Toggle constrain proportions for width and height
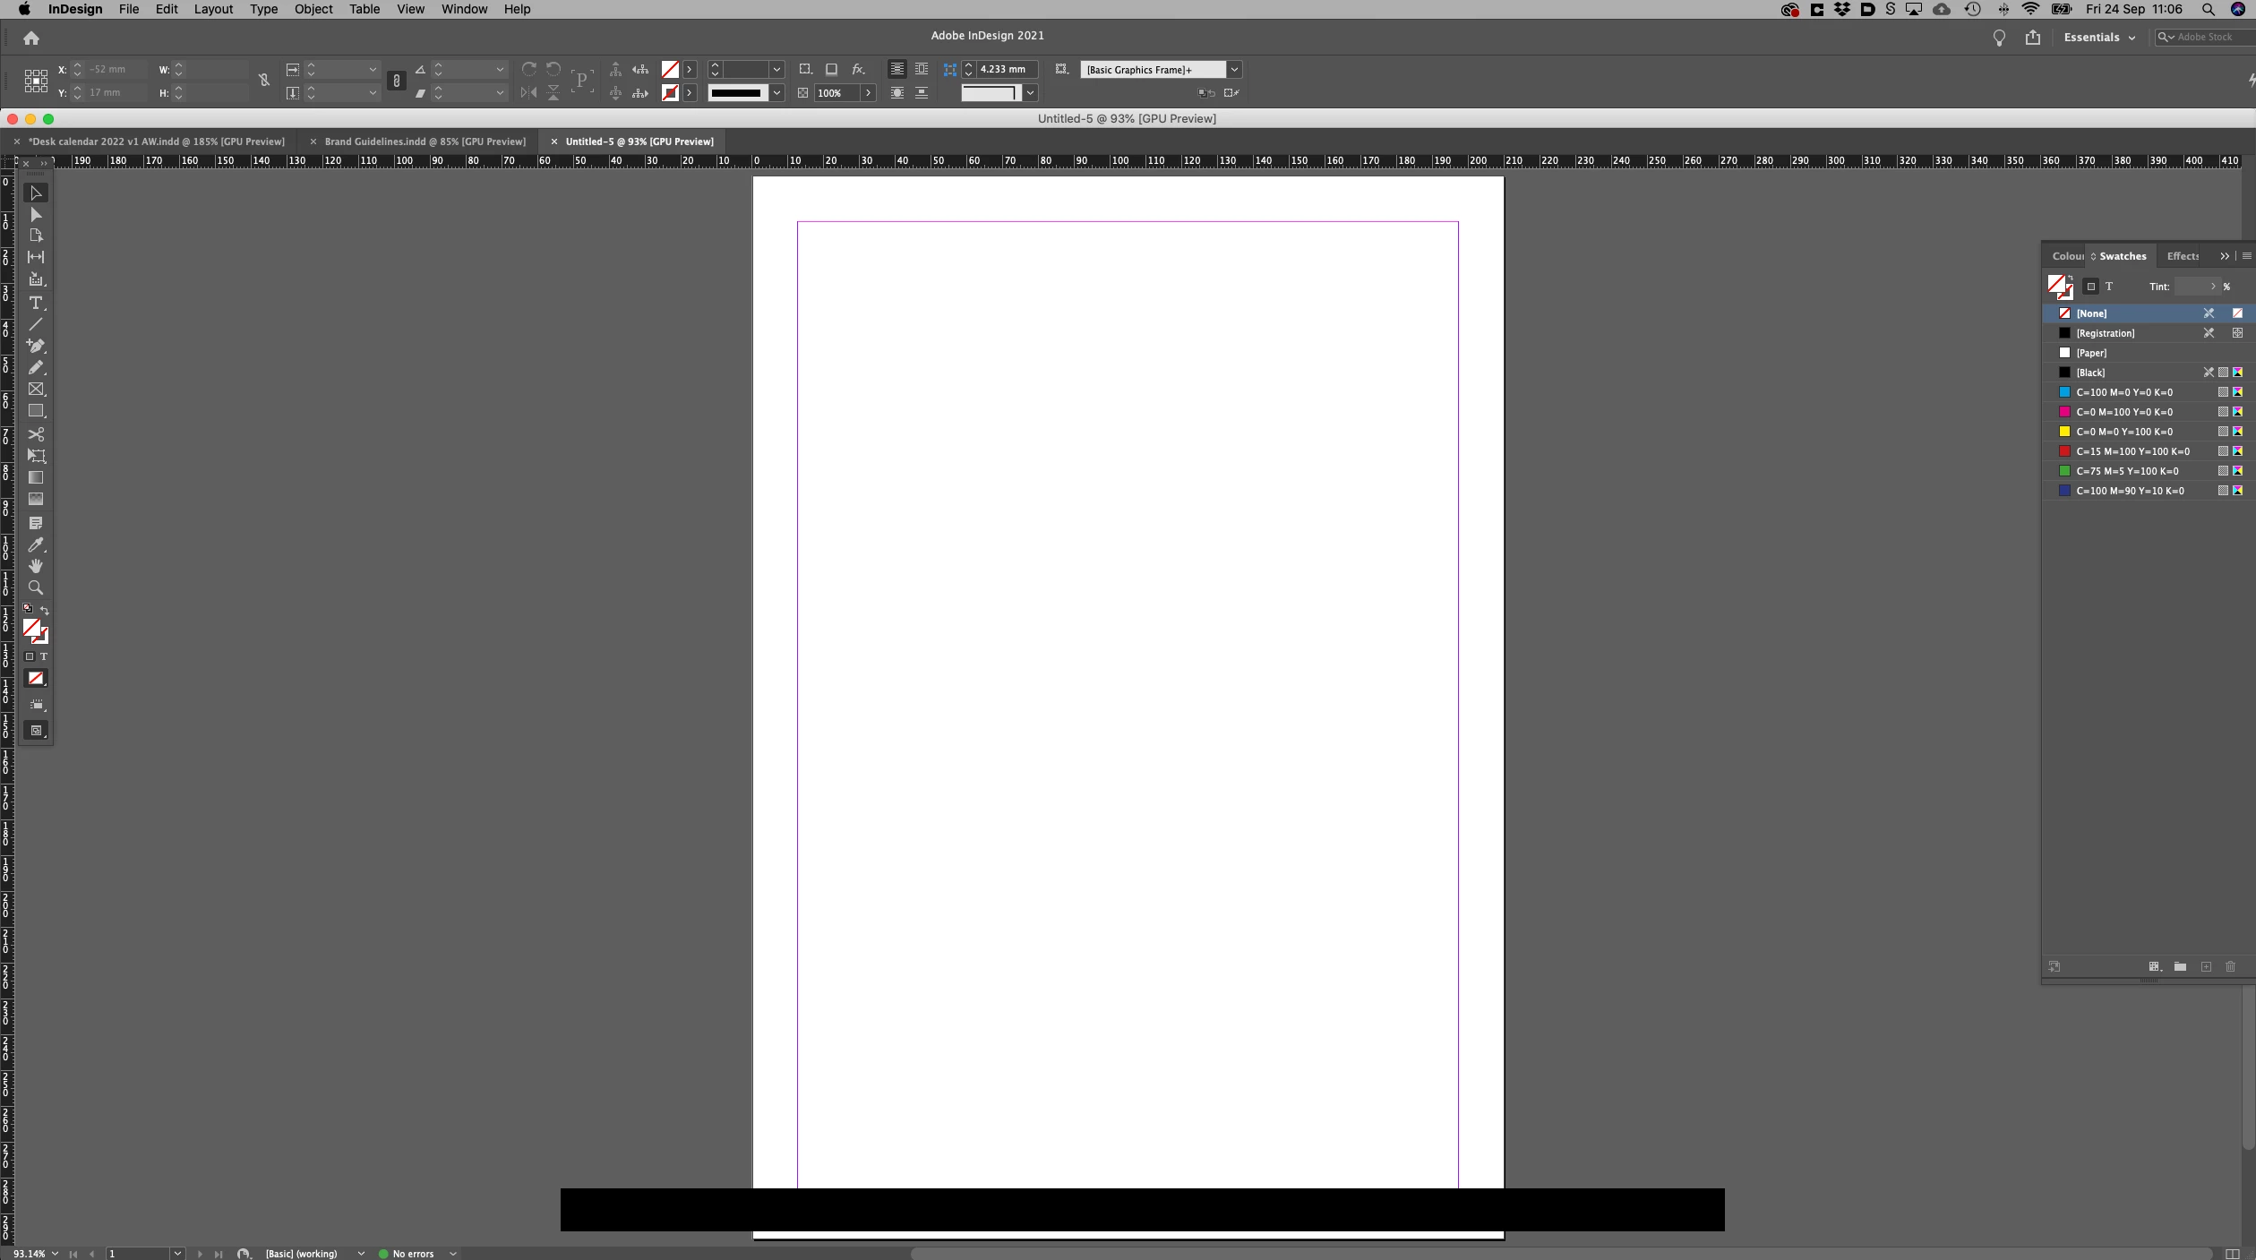The width and height of the screenshot is (2256, 1260). coord(264,81)
